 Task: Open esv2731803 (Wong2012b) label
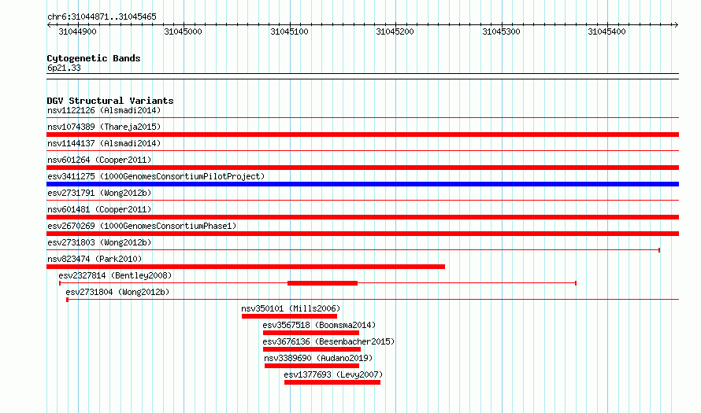(x=99, y=242)
